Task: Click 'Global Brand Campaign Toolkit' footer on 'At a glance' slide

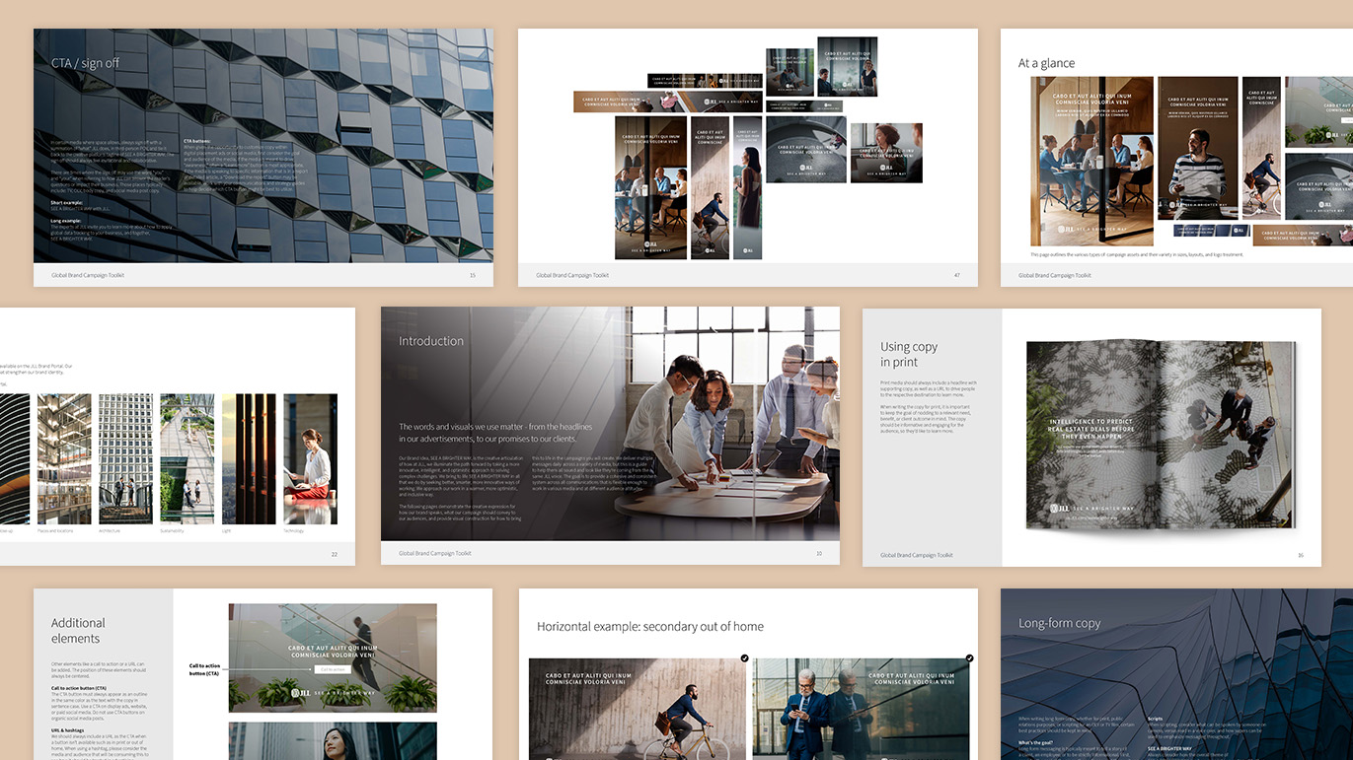Action: pyautogui.click(x=1055, y=275)
